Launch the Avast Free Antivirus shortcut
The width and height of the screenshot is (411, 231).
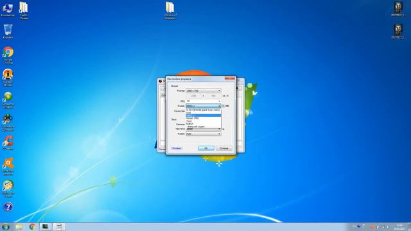pos(8,166)
